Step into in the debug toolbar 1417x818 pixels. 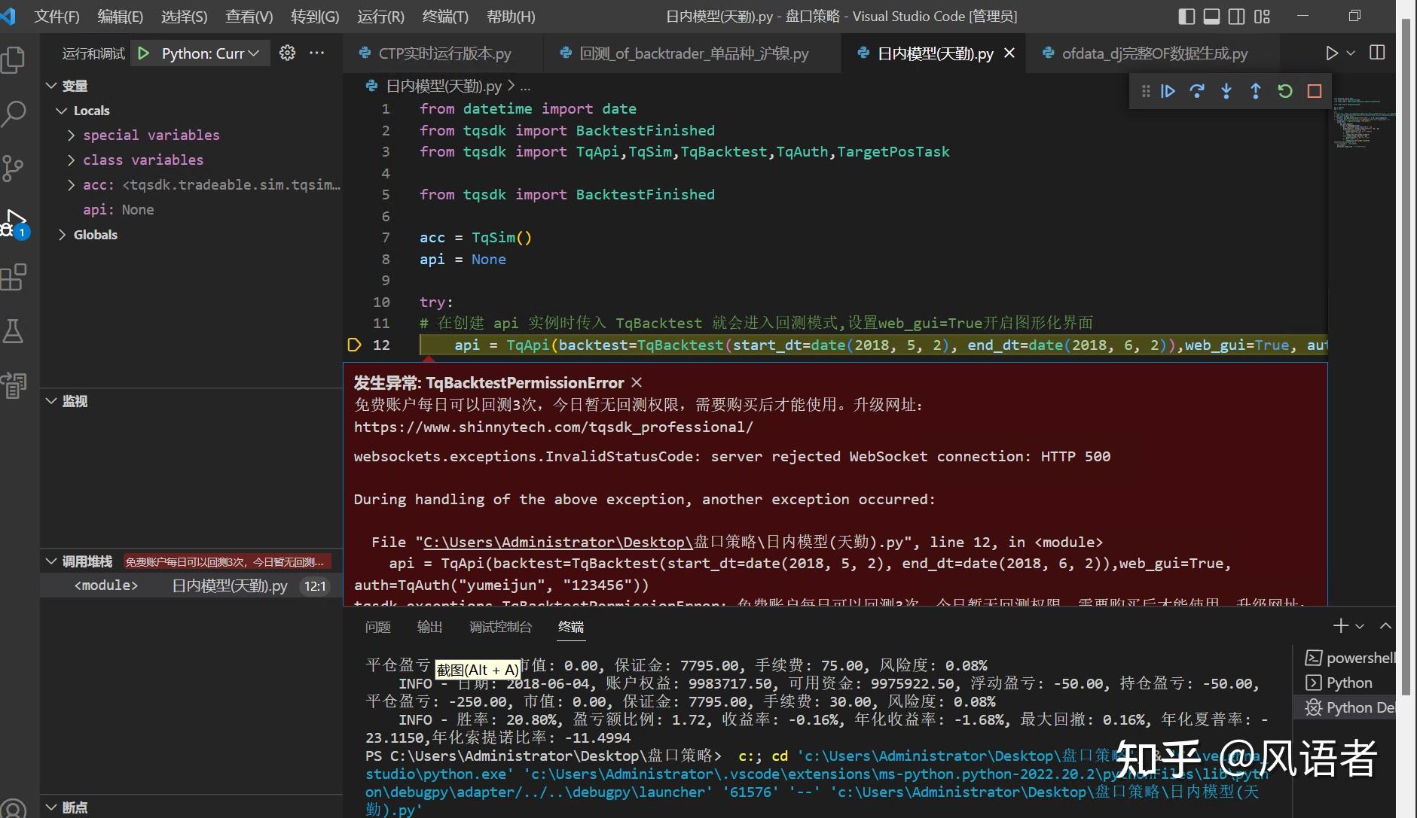[x=1226, y=91]
